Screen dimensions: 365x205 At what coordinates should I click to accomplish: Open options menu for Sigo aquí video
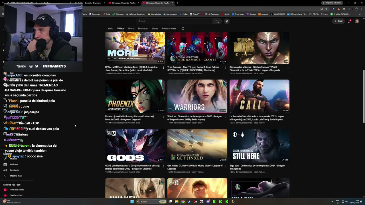(x=288, y=166)
